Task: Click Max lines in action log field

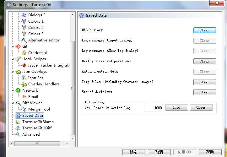Action: click(154, 108)
